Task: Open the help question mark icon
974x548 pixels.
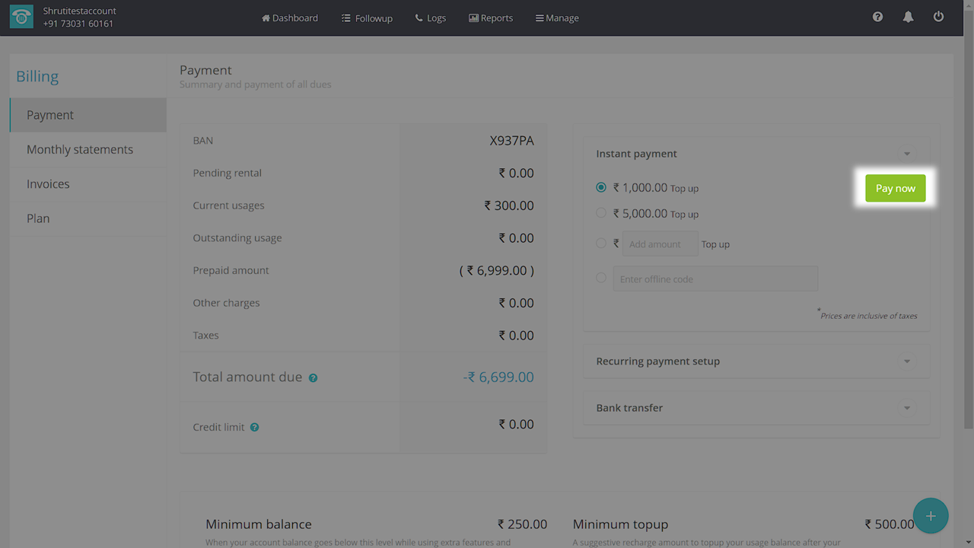Action: (877, 17)
